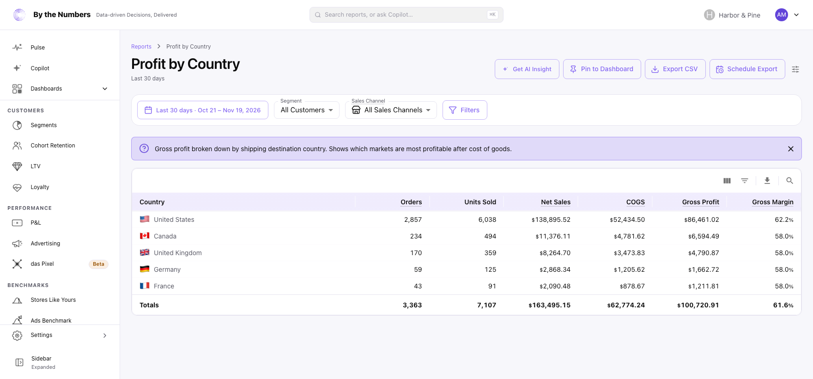
Task: Click the By the Numbers logo
Action: pyautogui.click(x=19, y=15)
